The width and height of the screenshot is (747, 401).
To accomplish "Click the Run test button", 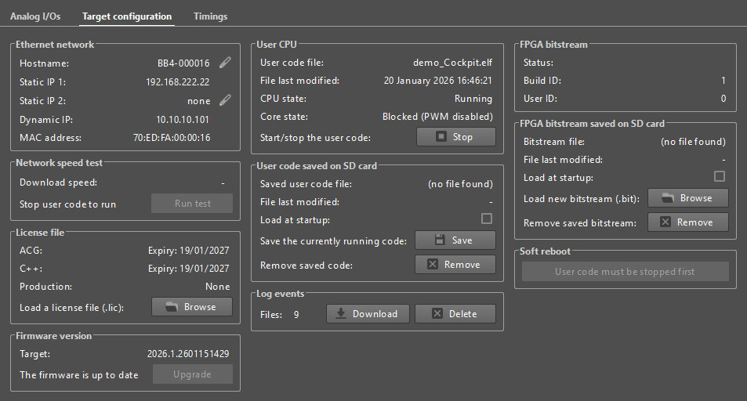I will pyautogui.click(x=192, y=204).
